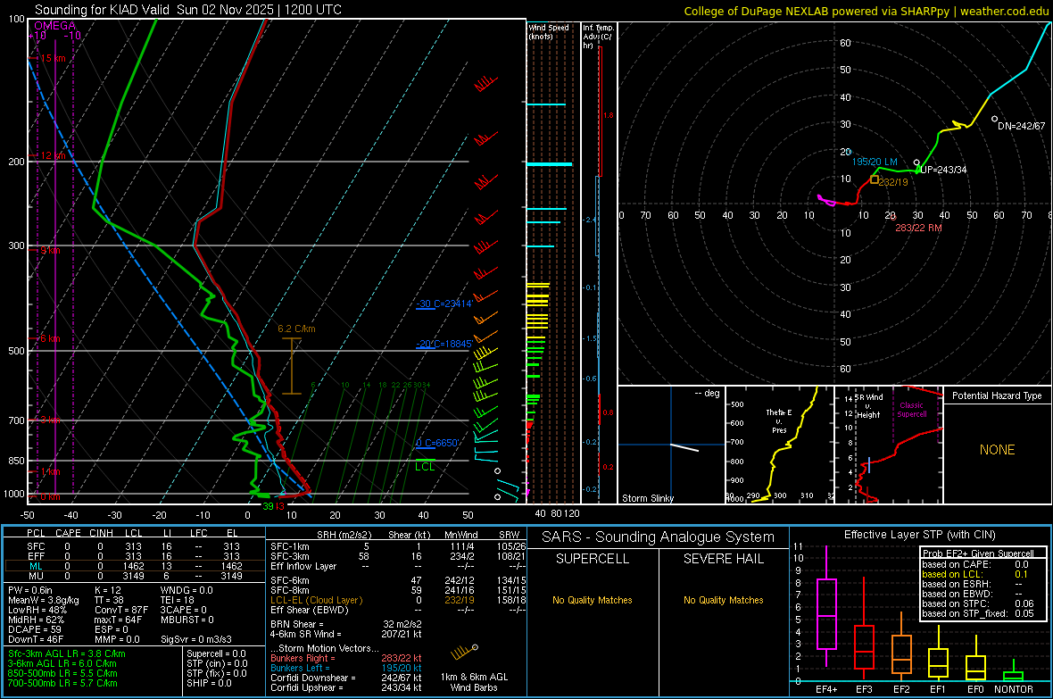Click the Classic Supercell marker label

(911, 410)
